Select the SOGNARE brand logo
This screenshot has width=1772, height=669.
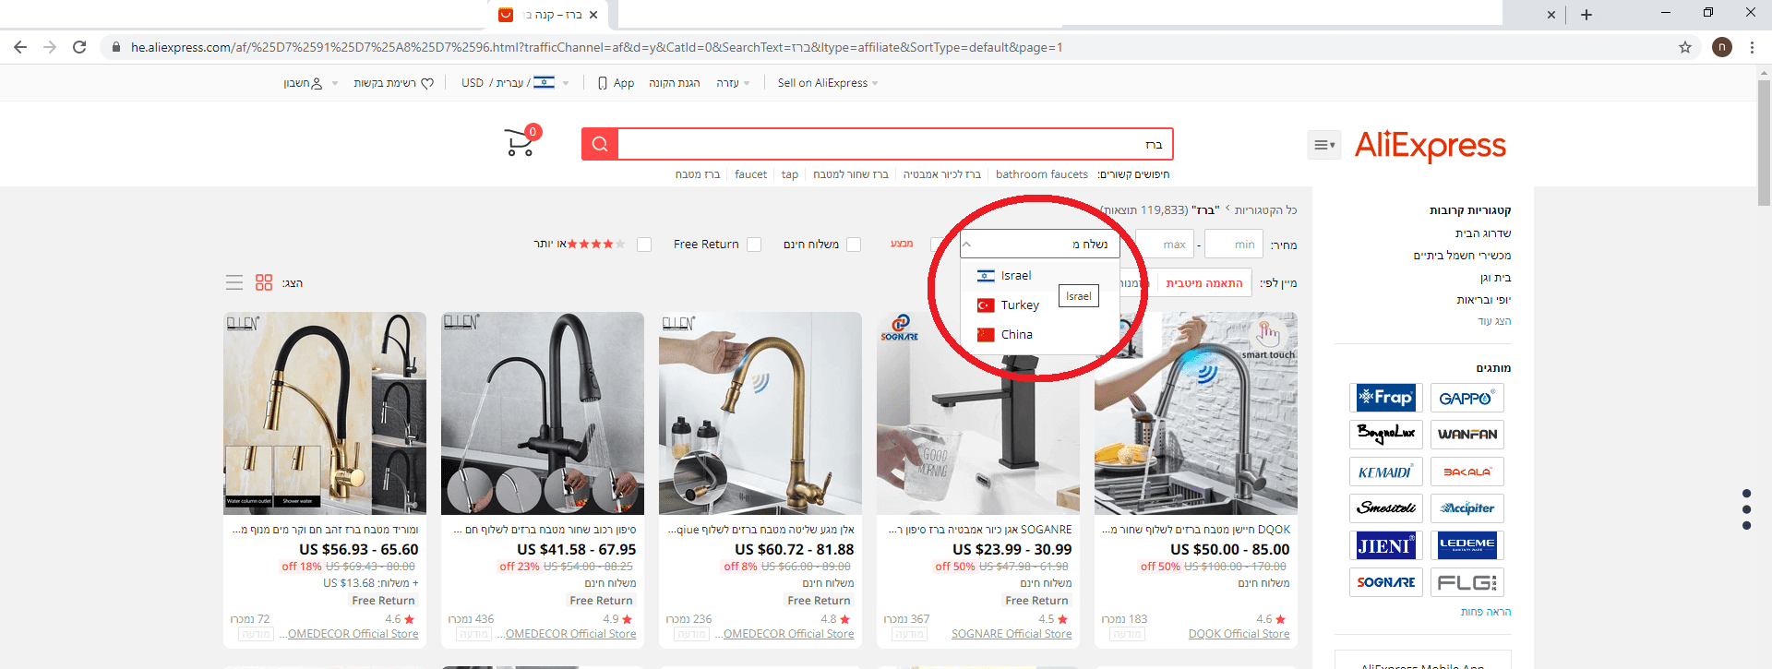[x=1386, y=582]
